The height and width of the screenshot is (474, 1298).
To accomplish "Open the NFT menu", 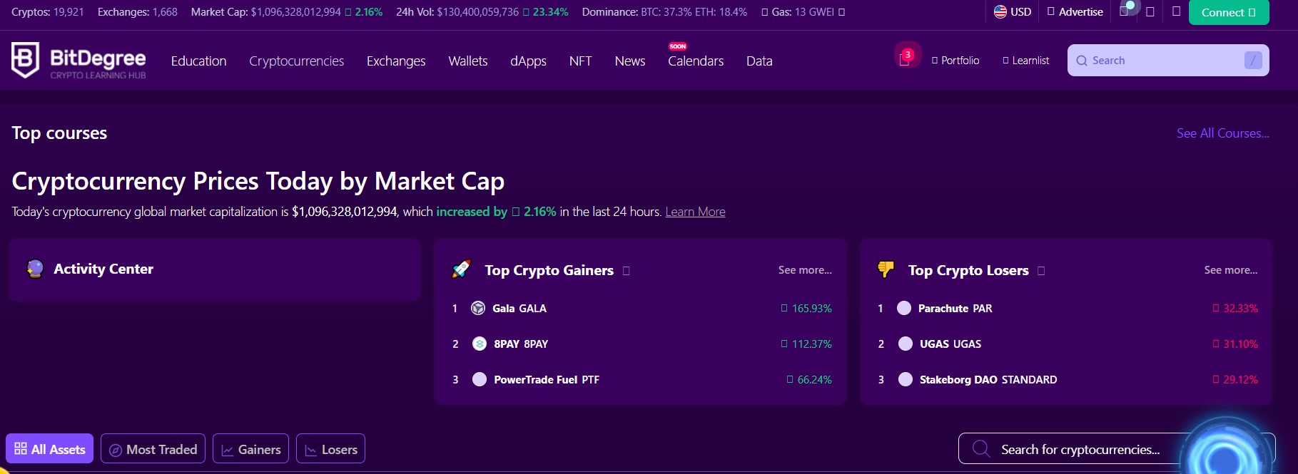I will [x=580, y=61].
